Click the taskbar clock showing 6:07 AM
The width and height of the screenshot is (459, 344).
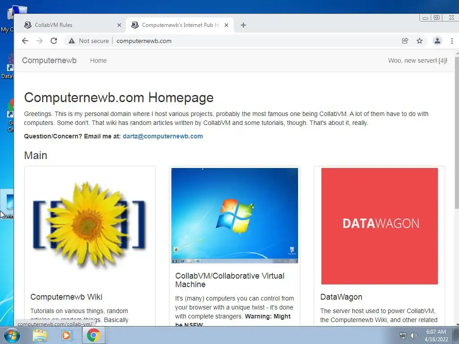point(437,335)
